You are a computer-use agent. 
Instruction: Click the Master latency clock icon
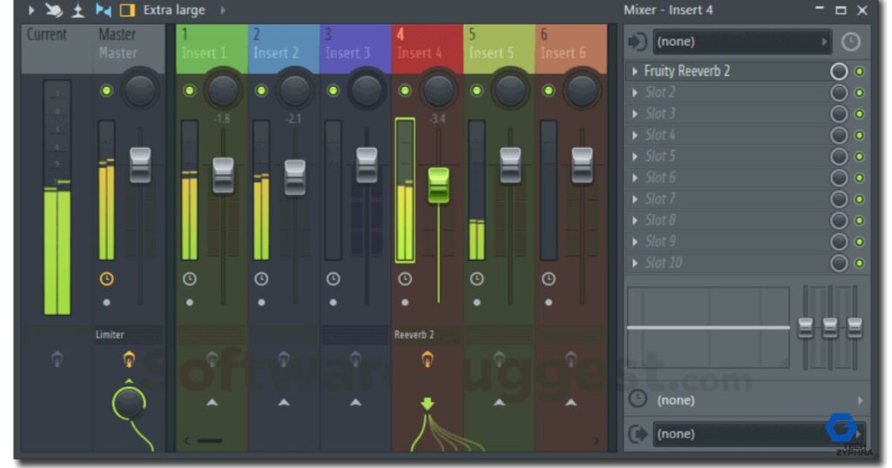[x=106, y=279]
